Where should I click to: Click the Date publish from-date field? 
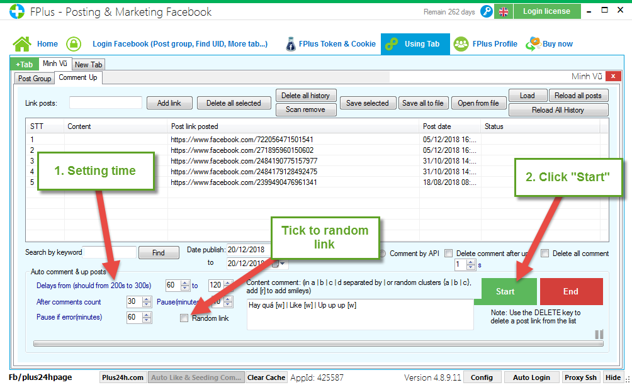[x=249, y=250]
